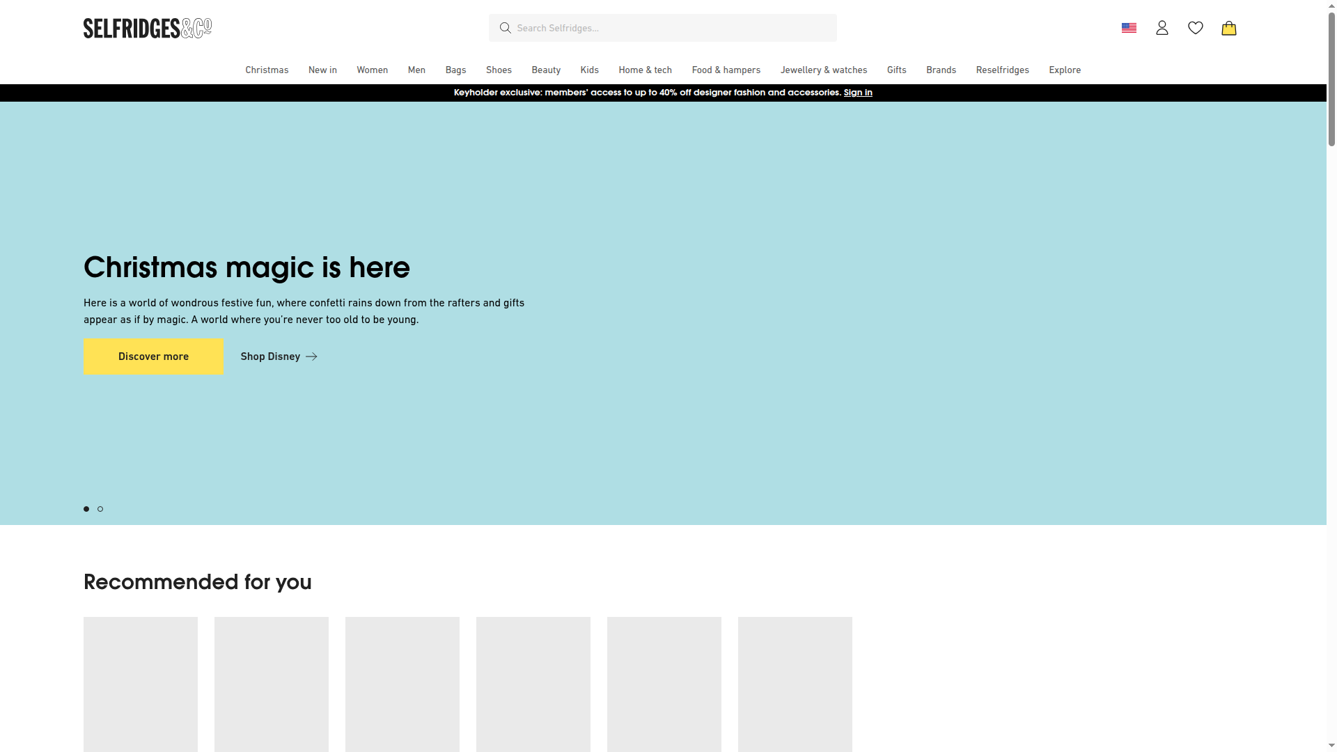The image size is (1337, 752).
Task: Open the US flag country selector
Action: pos(1129,28)
